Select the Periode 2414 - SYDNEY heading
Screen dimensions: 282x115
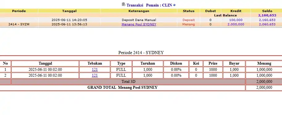tap(141, 53)
